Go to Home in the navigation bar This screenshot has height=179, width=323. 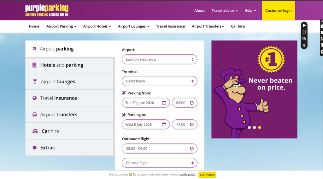coord(34,26)
